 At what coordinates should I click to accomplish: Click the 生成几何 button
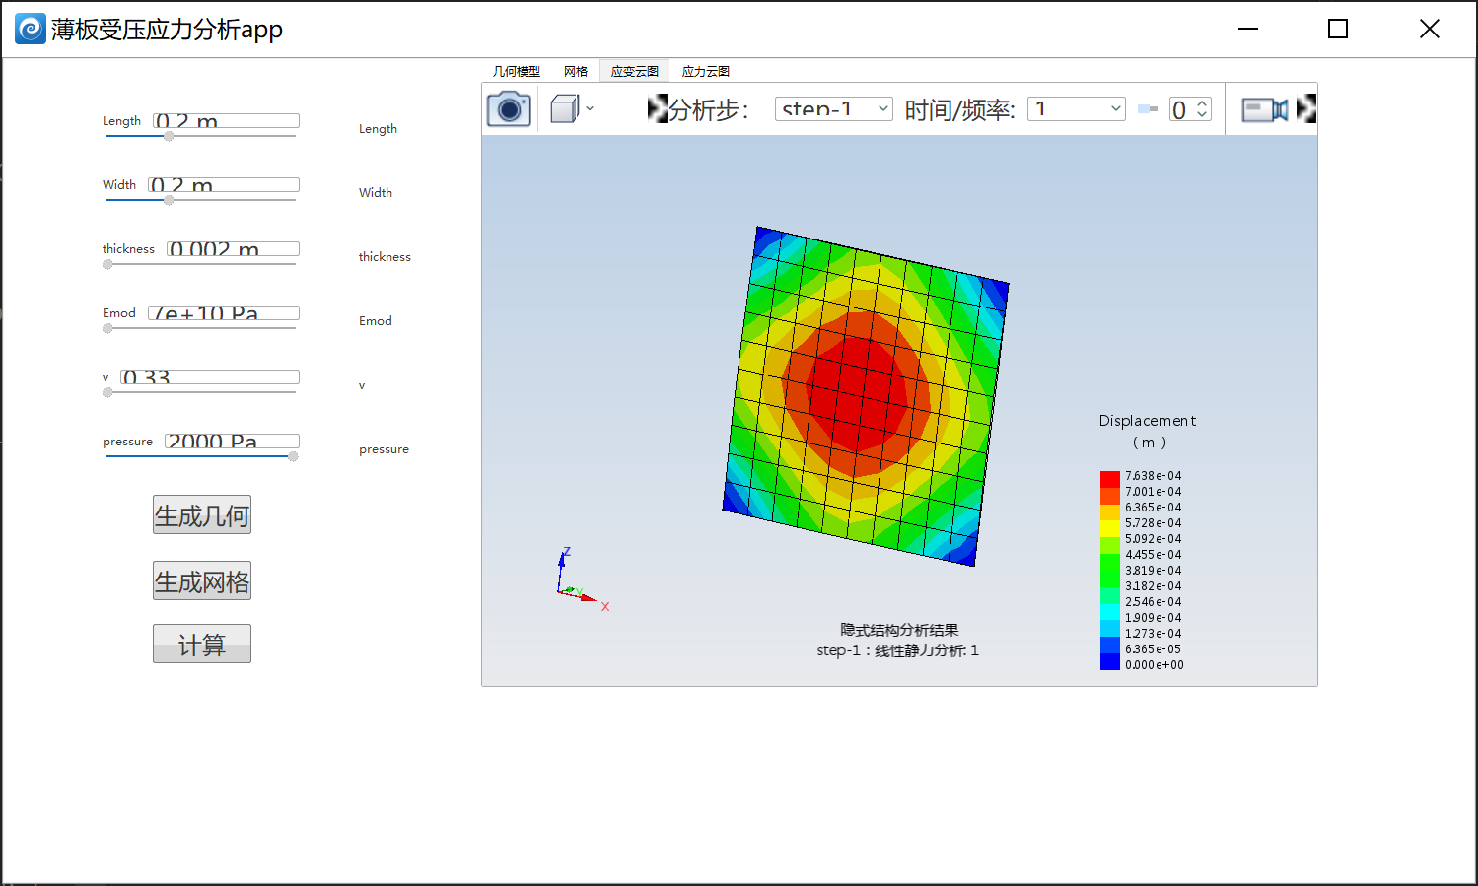click(x=202, y=514)
